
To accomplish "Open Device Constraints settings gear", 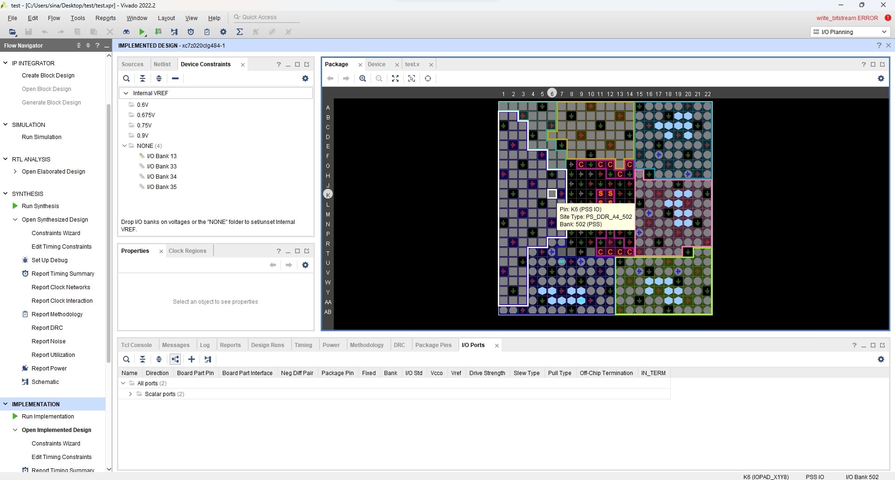I will click(305, 78).
